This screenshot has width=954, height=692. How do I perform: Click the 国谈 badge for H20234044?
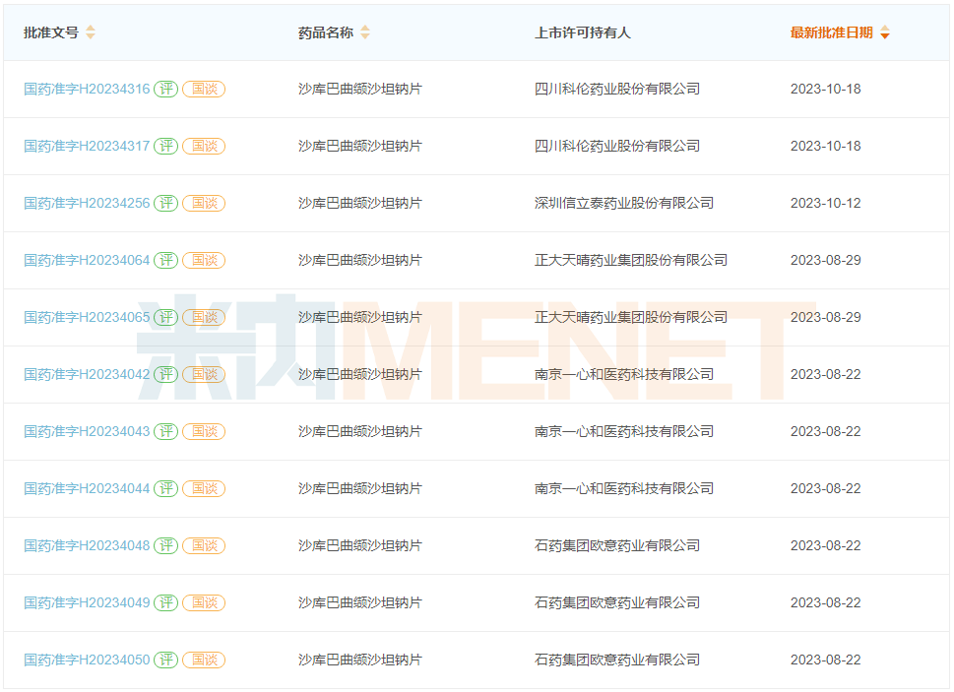[x=204, y=489]
